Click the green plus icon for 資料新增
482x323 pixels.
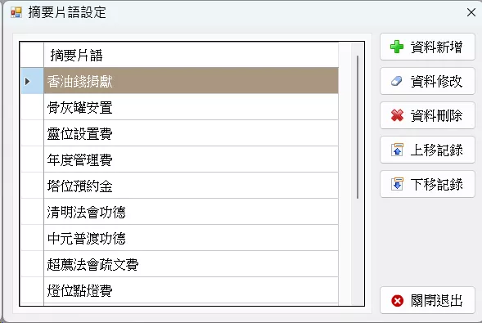pos(397,47)
